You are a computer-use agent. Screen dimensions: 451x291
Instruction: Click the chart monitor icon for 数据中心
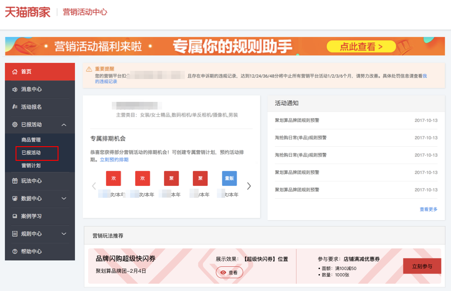pos(15,198)
